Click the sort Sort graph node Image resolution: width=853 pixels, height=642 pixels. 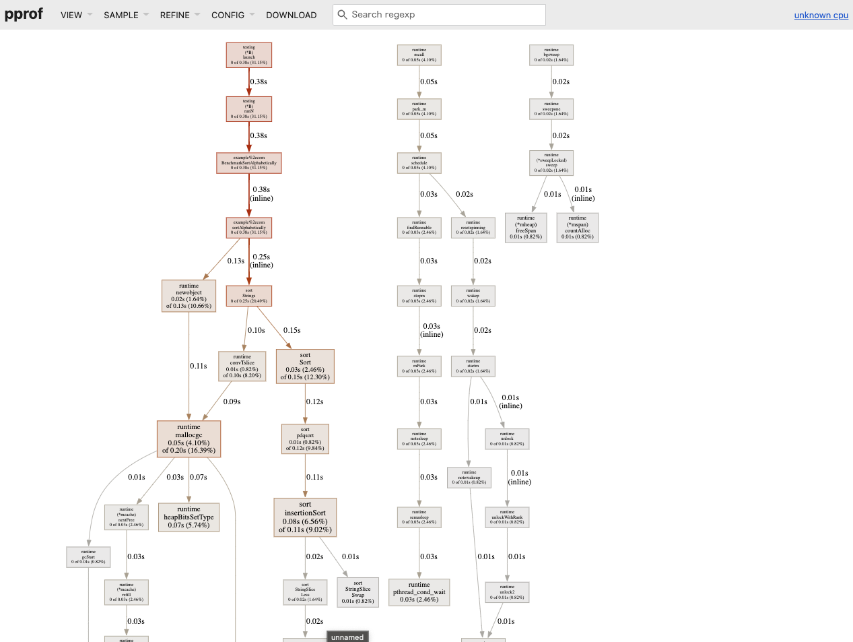(x=305, y=366)
